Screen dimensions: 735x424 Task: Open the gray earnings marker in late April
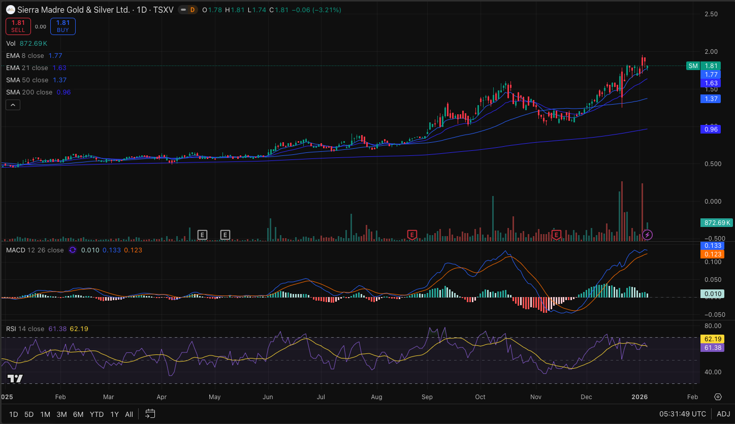(x=202, y=235)
